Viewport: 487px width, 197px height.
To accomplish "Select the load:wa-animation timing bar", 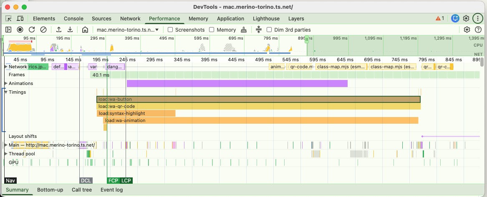I will (260, 120).
